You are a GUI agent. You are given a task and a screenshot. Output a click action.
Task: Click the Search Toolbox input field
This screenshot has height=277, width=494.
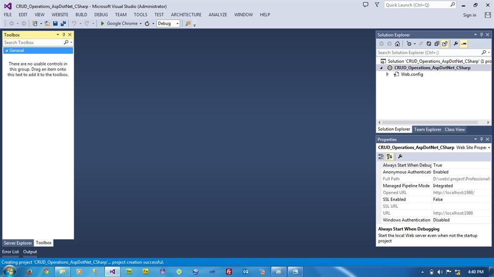point(33,42)
